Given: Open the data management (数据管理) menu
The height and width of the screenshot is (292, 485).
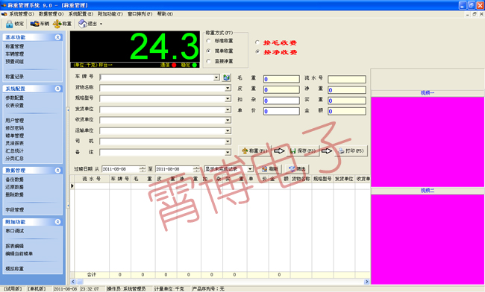Looking at the screenshot, I should click(51, 14).
